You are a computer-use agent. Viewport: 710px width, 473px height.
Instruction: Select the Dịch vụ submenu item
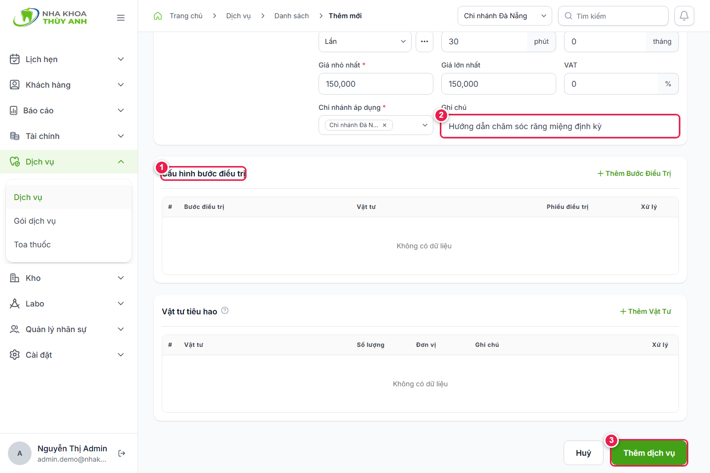coord(69,197)
